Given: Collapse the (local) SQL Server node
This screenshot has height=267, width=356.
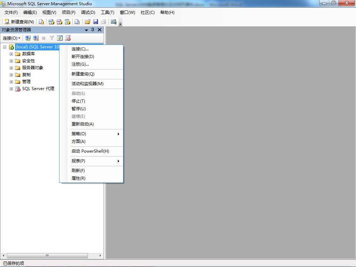Looking at the screenshot, I should point(5,47).
